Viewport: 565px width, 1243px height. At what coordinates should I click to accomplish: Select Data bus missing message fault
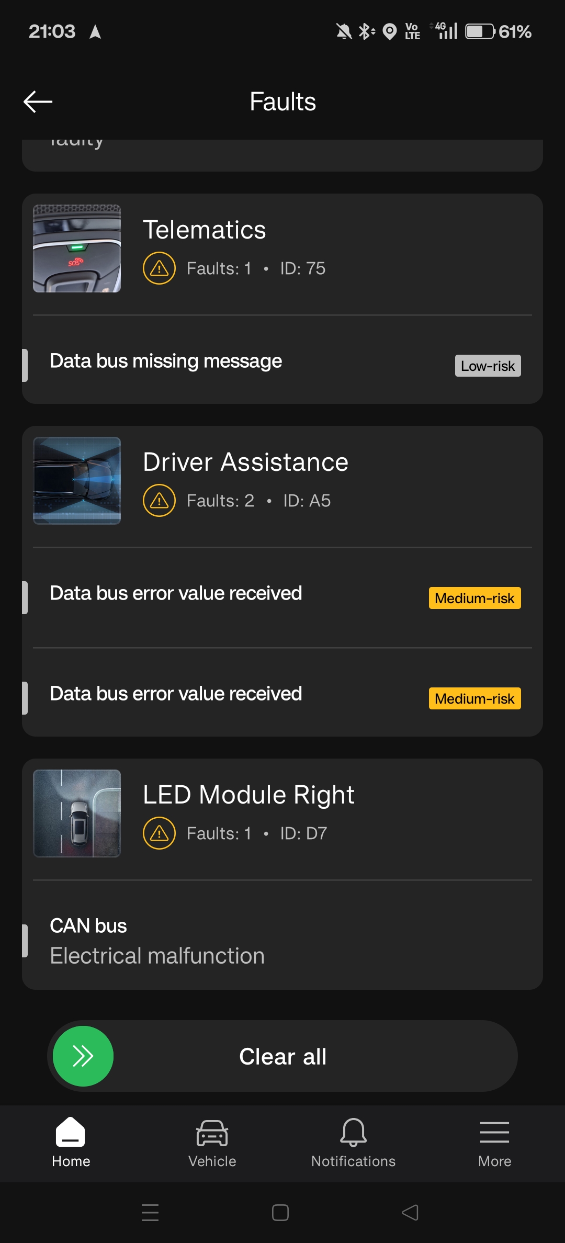282,361
